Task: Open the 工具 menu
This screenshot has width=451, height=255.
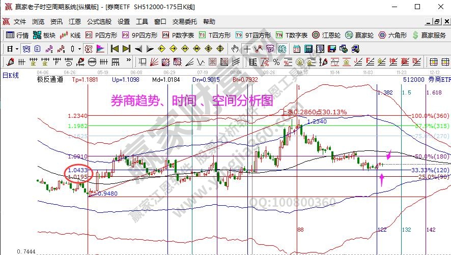Action: 142,22
